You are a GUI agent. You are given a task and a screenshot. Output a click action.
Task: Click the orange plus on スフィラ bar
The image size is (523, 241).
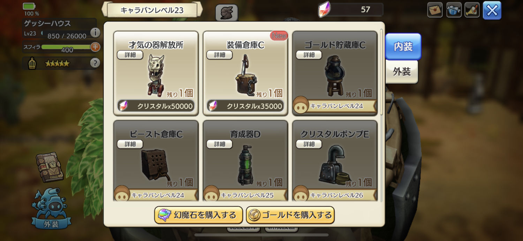[95, 47]
